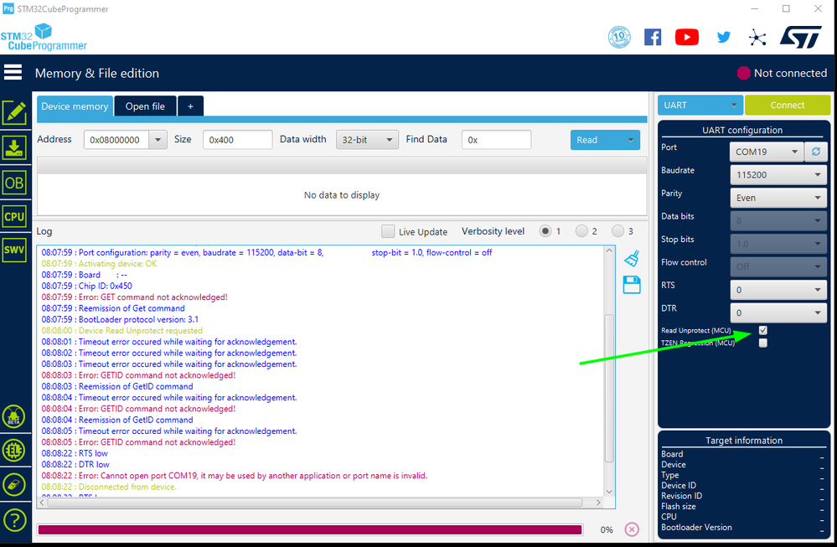Viewport: 837px width, 547px height.
Task: Click log line 'Chip ID: 0x450'
Action: [x=86, y=286]
